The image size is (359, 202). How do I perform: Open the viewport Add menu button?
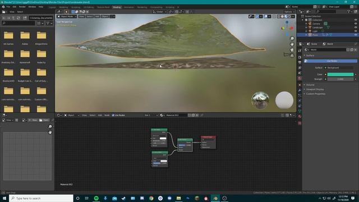(97, 16)
